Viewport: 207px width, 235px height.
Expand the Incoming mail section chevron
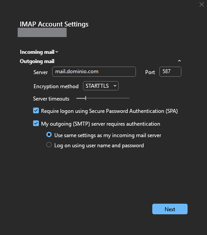click(x=56, y=52)
